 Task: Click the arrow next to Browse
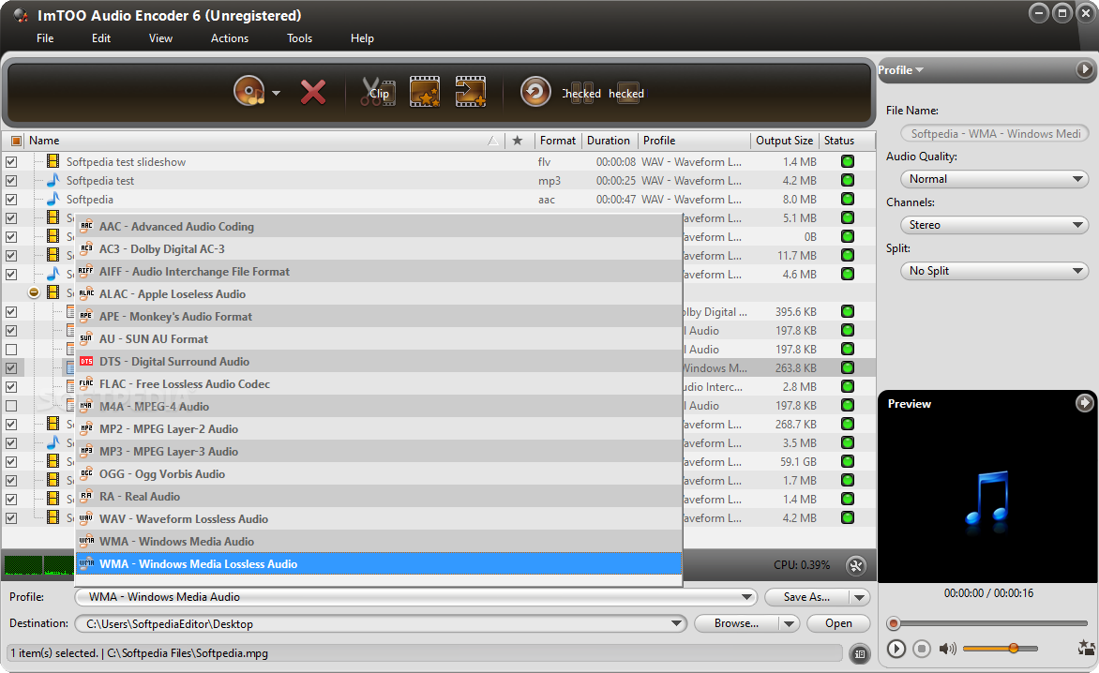coord(790,623)
